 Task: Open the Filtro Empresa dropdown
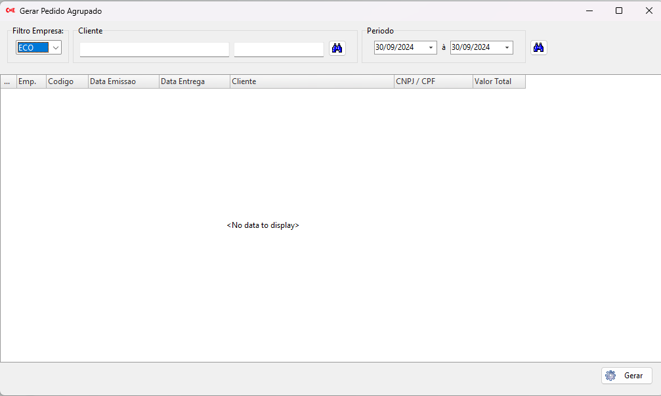point(56,48)
